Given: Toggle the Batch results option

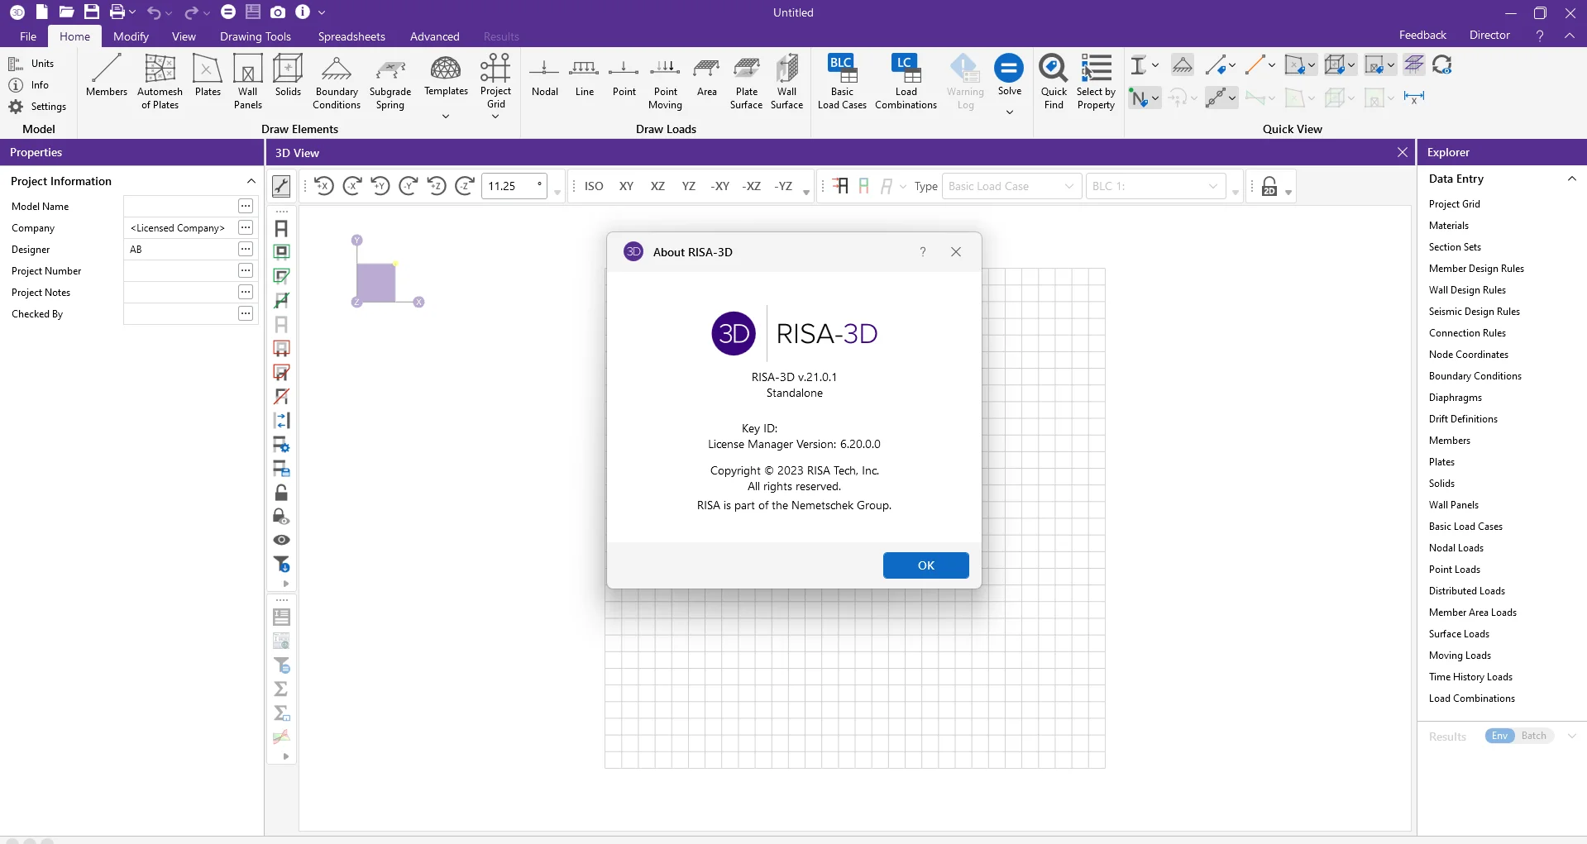Looking at the screenshot, I should pyautogui.click(x=1534, y=736).
